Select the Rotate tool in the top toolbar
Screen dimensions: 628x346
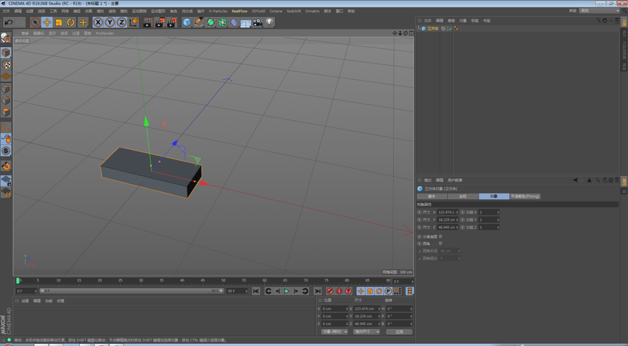(x=71, y=22)
